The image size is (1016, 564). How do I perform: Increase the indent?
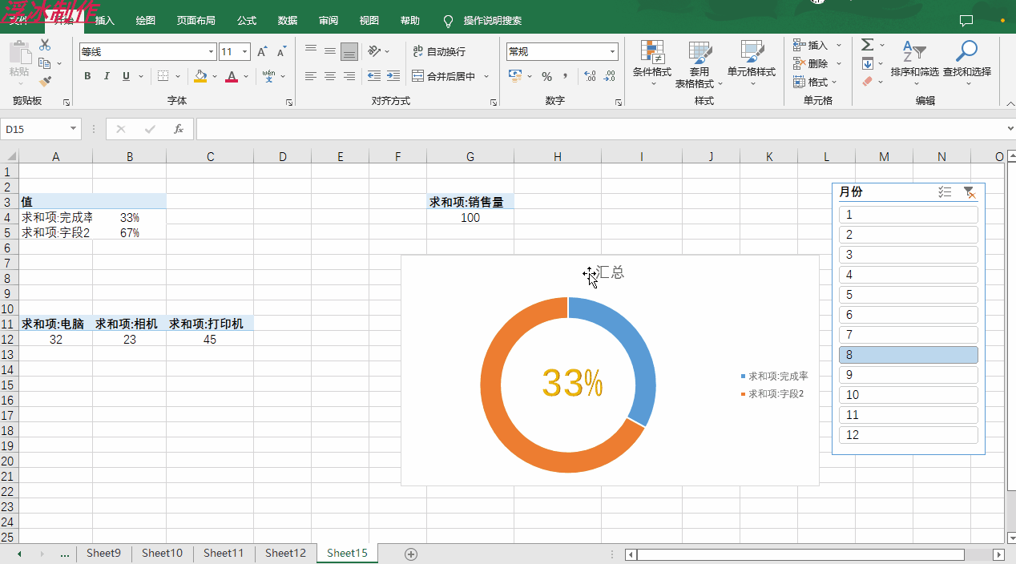point(393,76)
